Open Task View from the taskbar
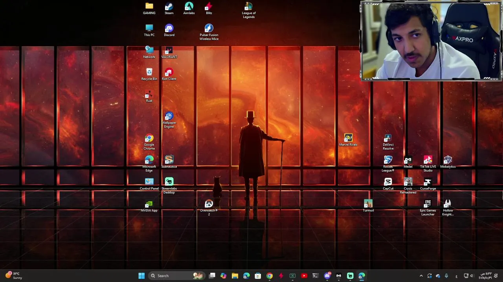Screen dimensions: 503x282 212,276
